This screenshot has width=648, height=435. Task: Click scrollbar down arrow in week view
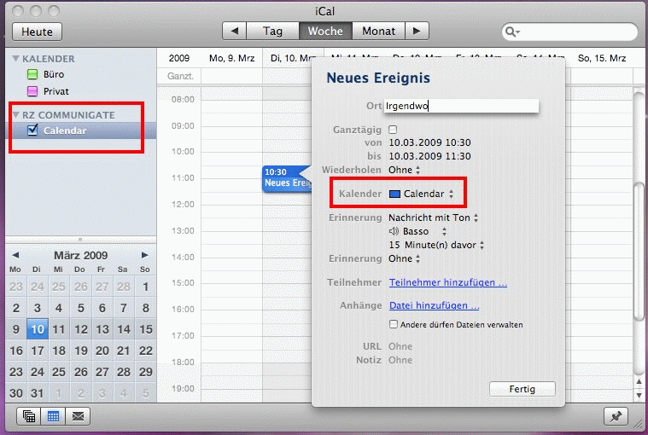click(639, 395)
